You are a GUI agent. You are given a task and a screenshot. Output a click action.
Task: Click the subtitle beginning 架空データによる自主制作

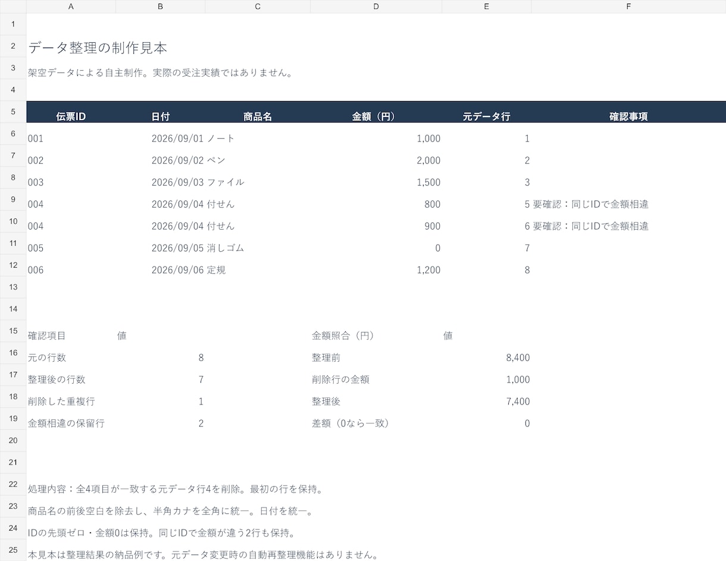[160, 73]
